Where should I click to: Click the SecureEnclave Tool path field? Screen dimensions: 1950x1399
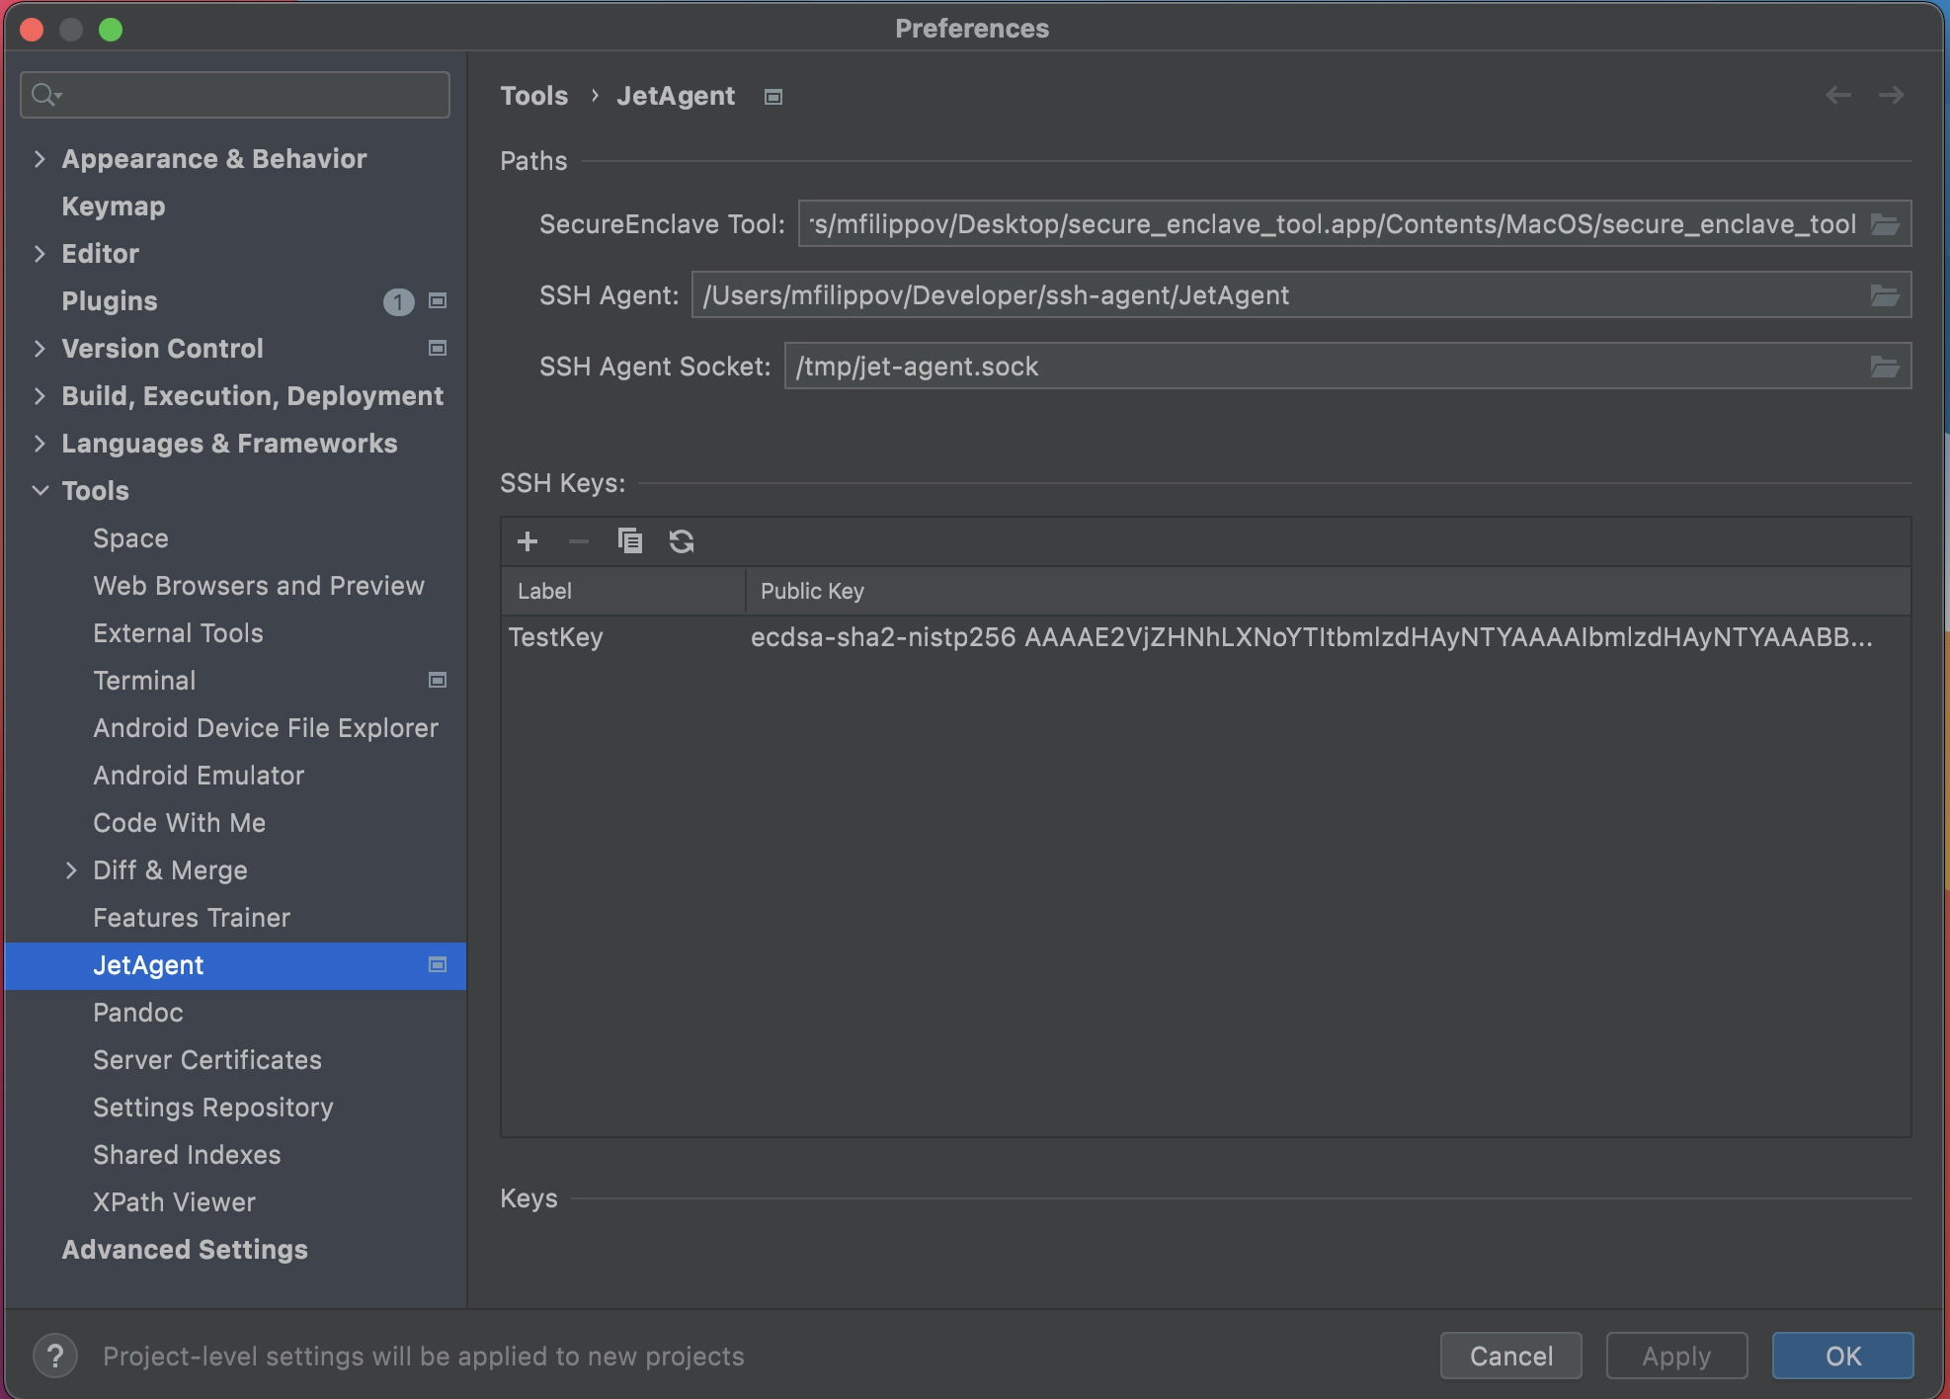tap(1354, 224)
